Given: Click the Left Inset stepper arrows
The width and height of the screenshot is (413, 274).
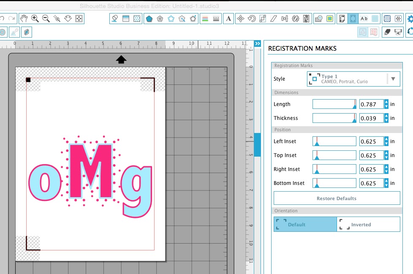Looking at the screenshot, I should tap(386, 141).
